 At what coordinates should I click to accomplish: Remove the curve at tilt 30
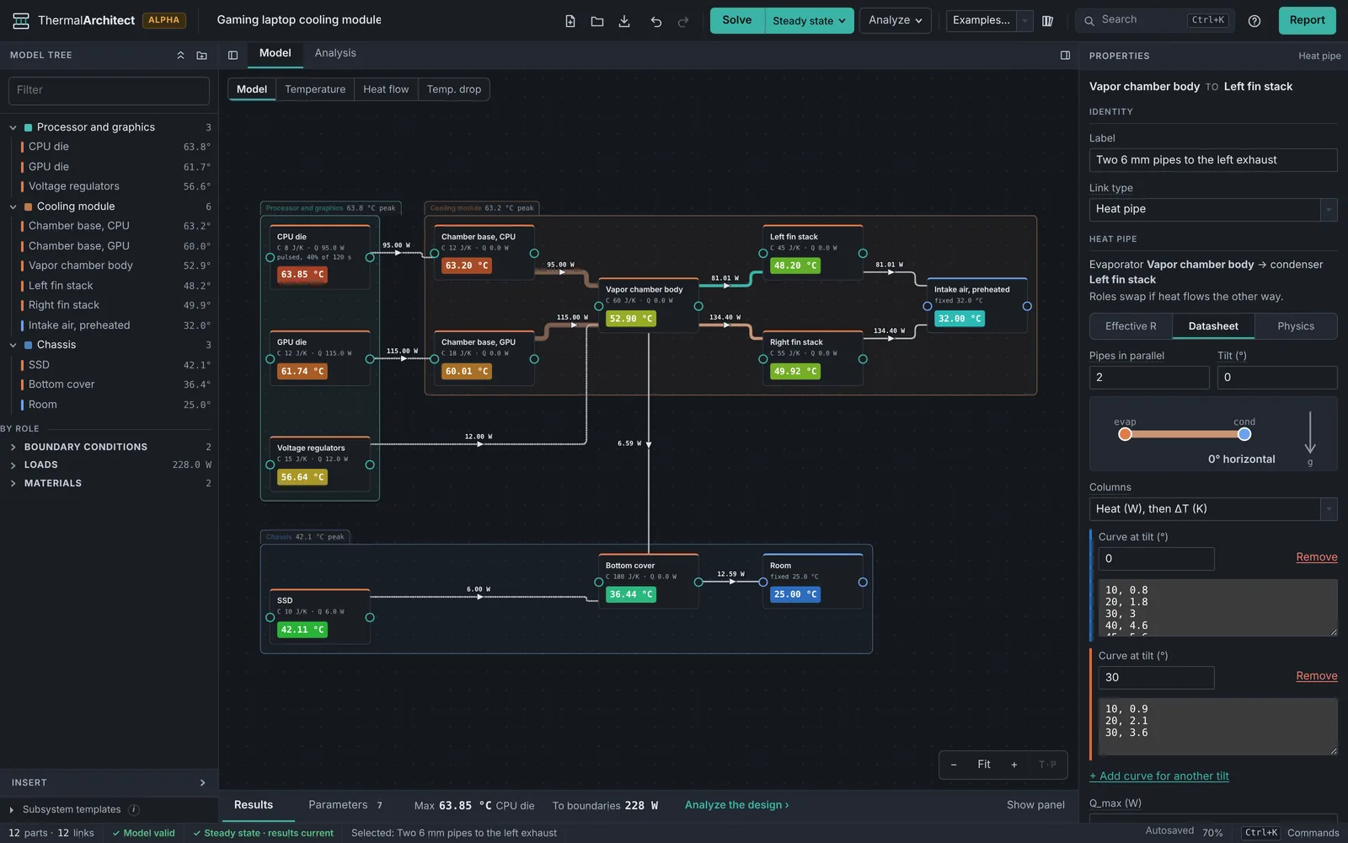(x=1317, y=676)
